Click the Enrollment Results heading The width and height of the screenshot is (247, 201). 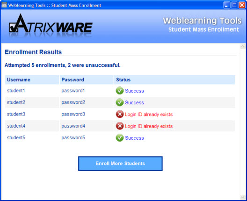33,52
